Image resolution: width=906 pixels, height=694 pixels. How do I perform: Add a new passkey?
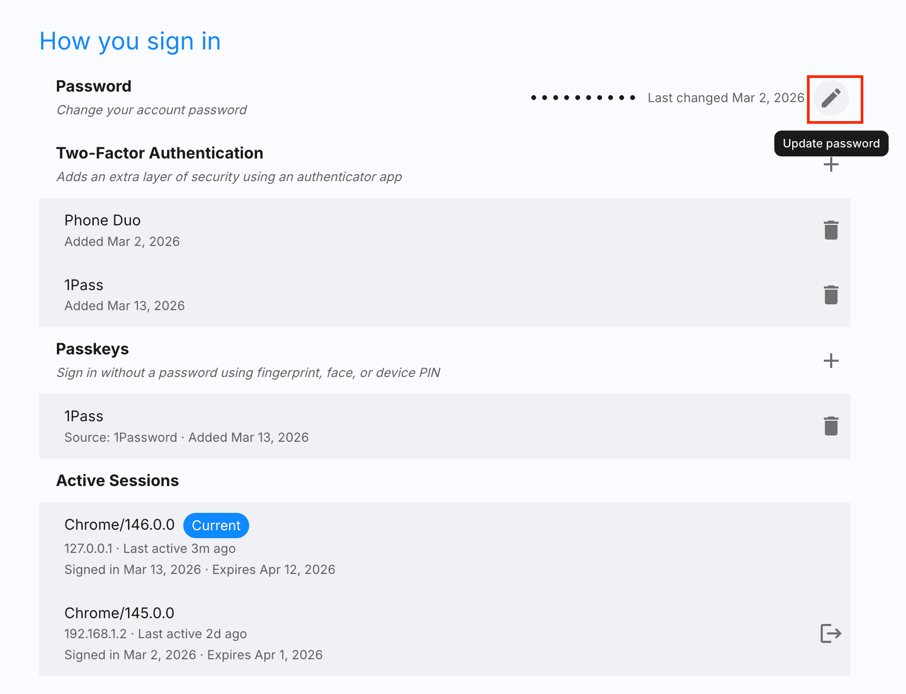coord(831,361)
